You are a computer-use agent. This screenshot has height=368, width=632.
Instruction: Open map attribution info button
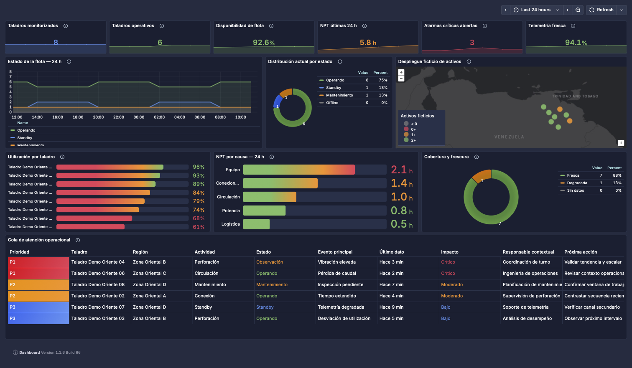tap(621, 143)
